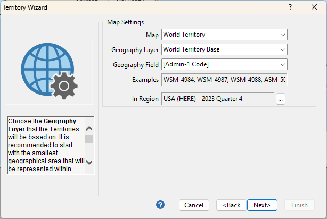Go to previous step with Back
Image resolution: width=327 pixels, height=219 pixels.
click(232, 205)
